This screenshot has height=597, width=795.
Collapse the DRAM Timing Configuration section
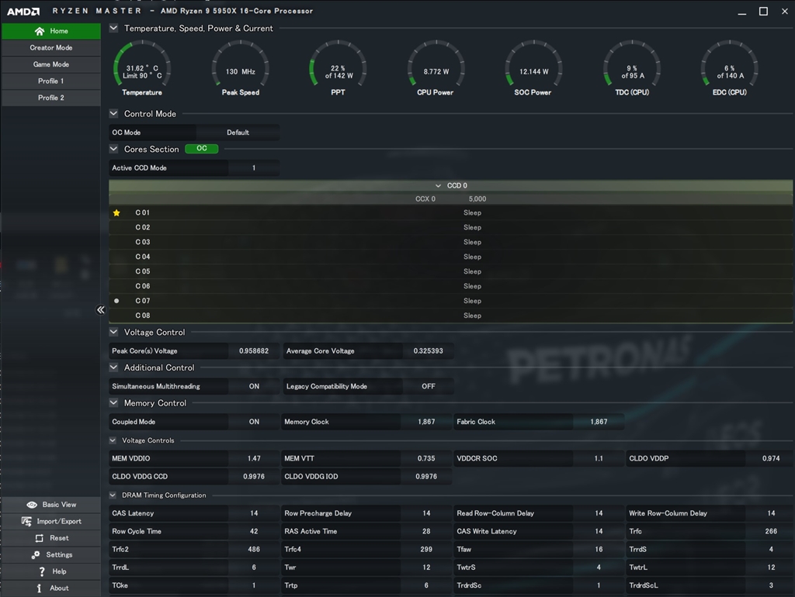click(x=114, y=495)
